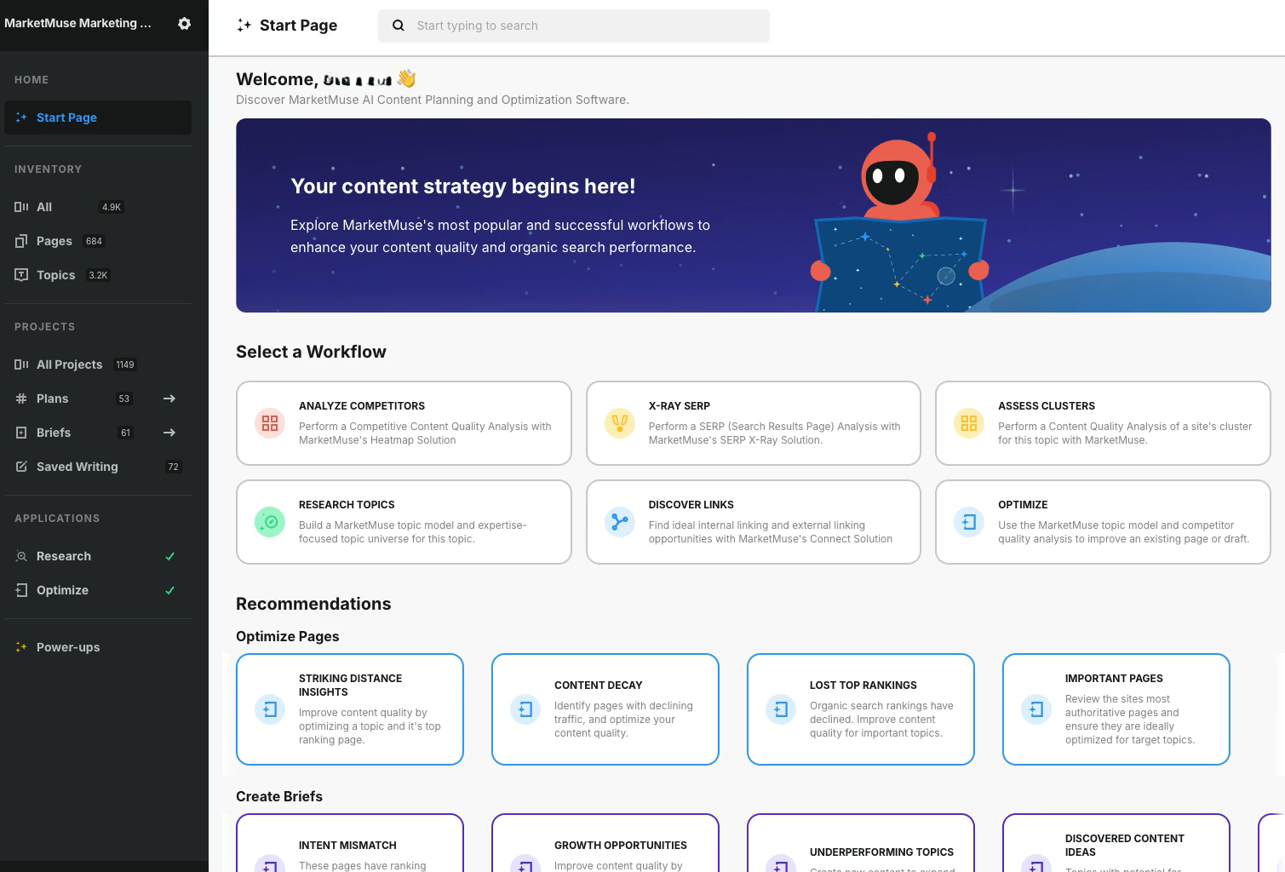Click the Pages icon in sidebar
This screenshot has width=1285, height=872.
[21, 241]
